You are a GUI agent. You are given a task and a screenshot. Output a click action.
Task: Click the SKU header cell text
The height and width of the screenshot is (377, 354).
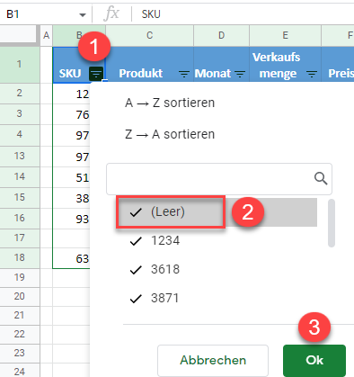pyautogui.click(x=70, y=74)
